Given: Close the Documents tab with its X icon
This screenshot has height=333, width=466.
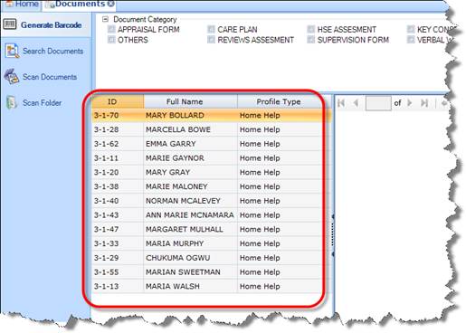Looking at the screenshot, I should click(111, 4).
